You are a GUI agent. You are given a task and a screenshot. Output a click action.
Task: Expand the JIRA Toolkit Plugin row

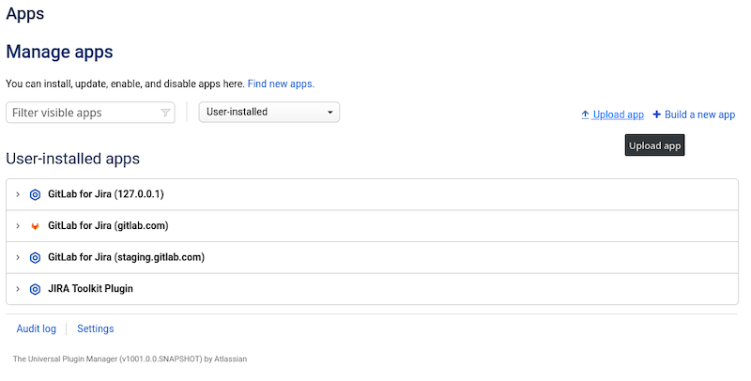coord(18,289)
